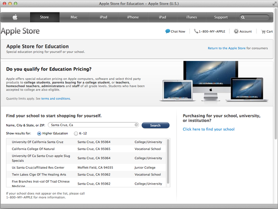Follow Return to the Apple Store link

227,48
